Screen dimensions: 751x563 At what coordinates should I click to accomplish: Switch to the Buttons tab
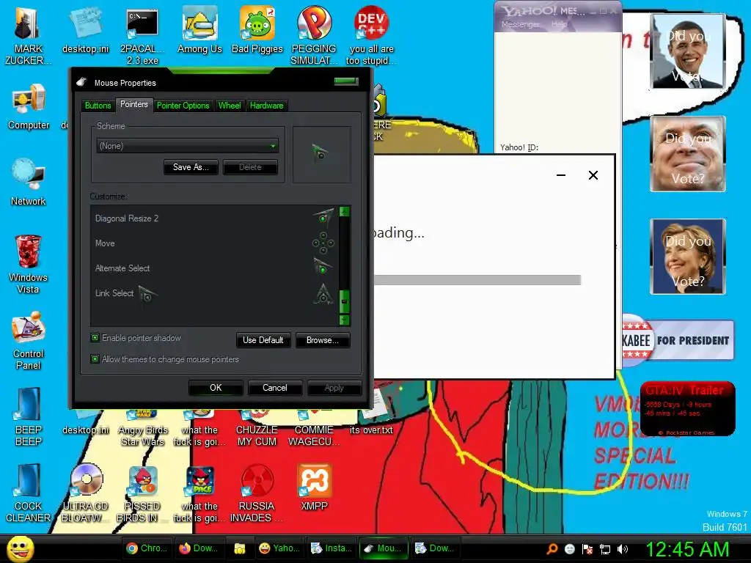98,106
